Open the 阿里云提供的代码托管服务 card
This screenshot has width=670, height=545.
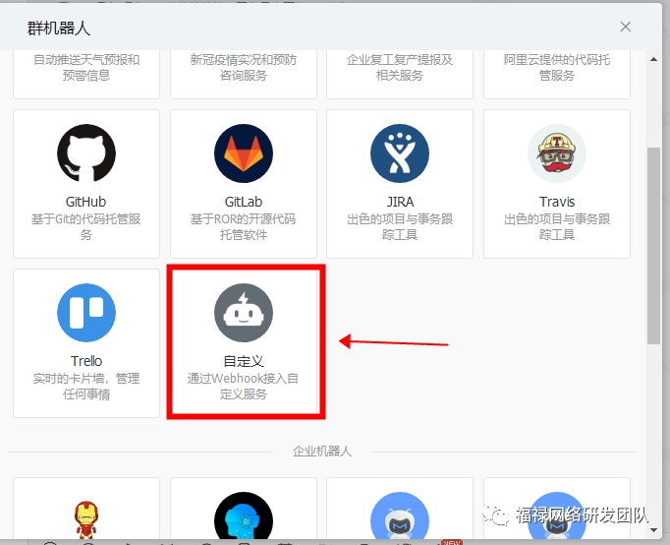pos(557,74)
